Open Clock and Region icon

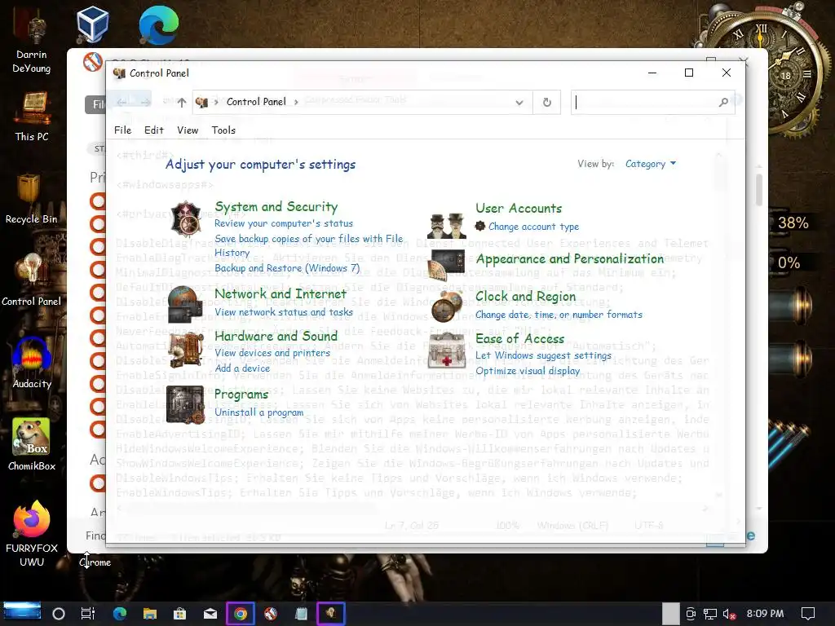447,307
